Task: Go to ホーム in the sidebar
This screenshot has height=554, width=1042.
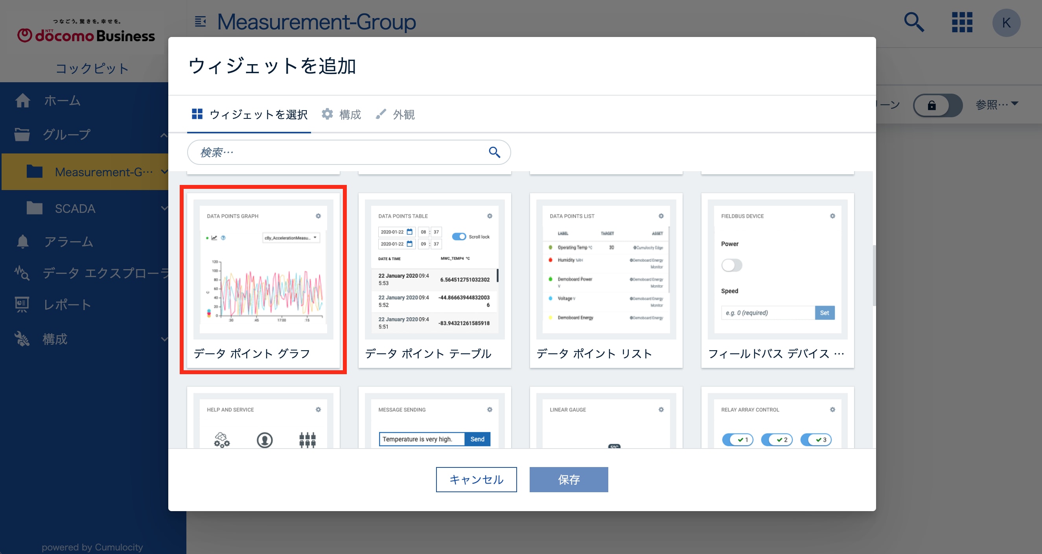Action: click(62, 100)
